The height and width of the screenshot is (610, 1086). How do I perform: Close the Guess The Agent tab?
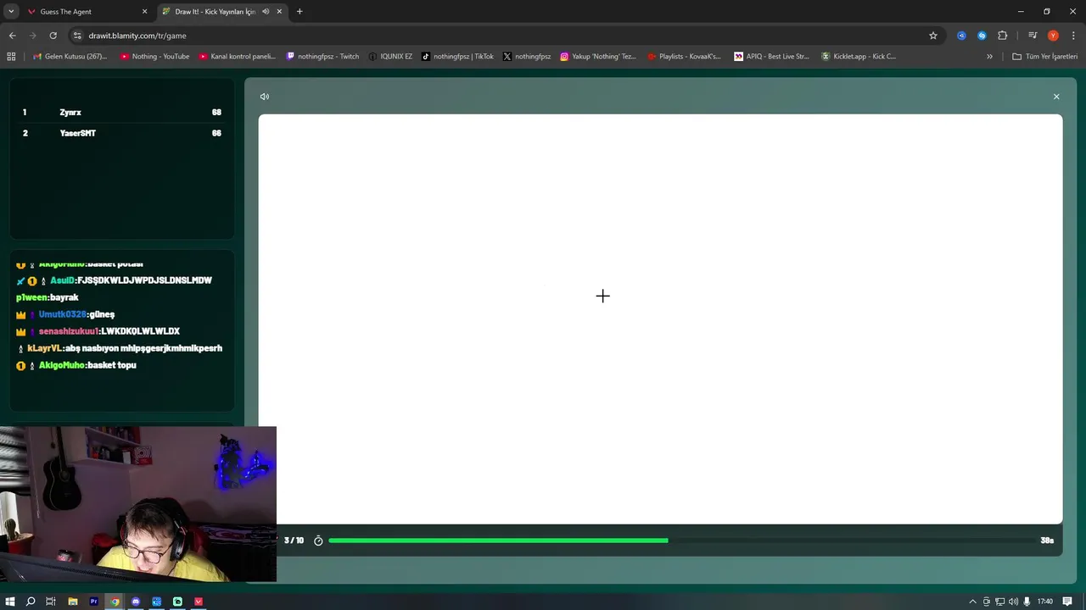pyautogui.click(x=144, y=12)
